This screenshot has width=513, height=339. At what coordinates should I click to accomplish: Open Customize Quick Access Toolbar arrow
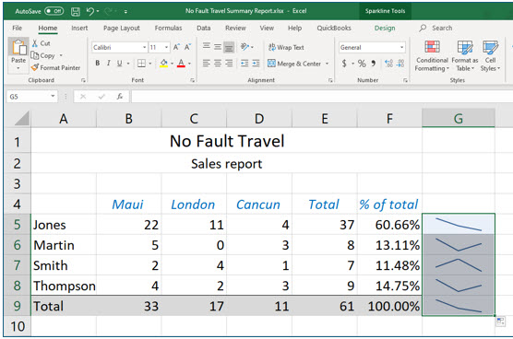coord(125,12)
